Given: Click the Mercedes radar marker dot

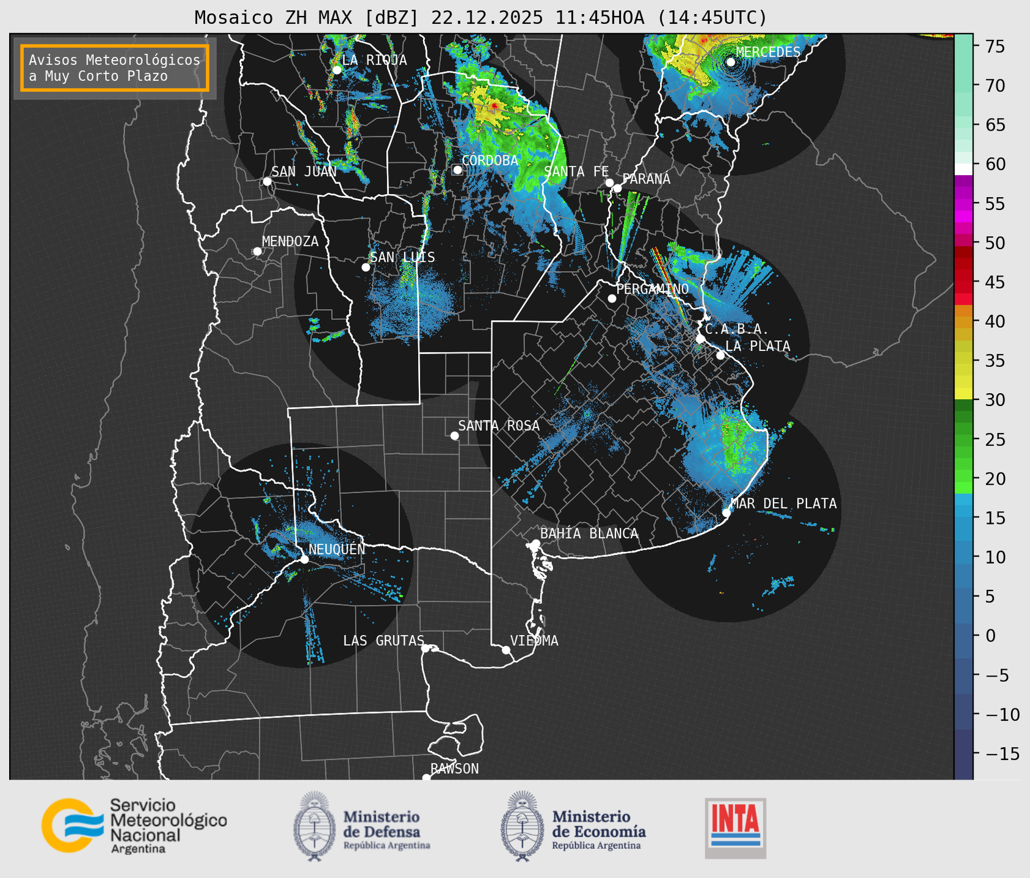Looking at the screenshot, I should 731,62.
